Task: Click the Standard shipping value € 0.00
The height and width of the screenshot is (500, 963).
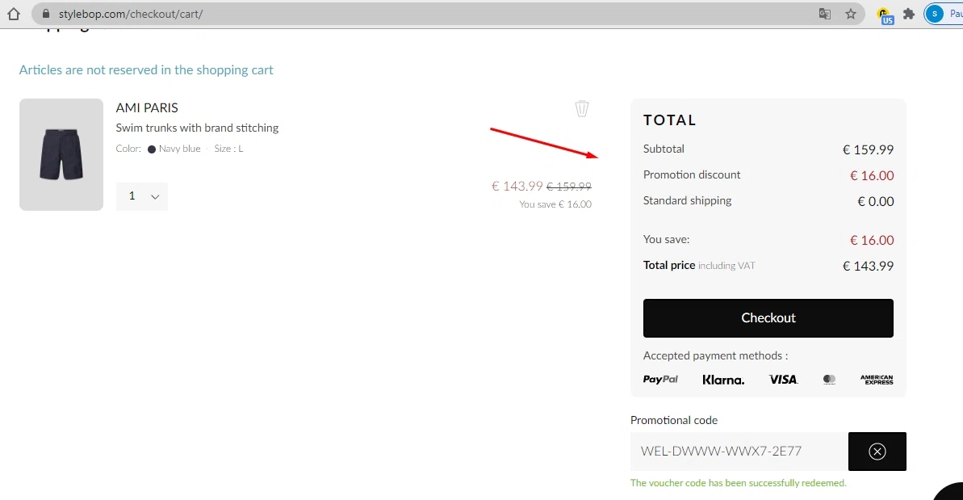Action: pyautogui.click(x=875, y=201)
